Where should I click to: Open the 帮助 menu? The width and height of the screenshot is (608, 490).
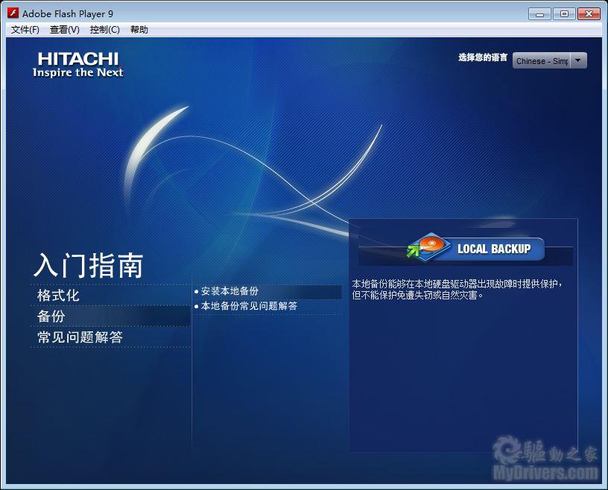139,30
